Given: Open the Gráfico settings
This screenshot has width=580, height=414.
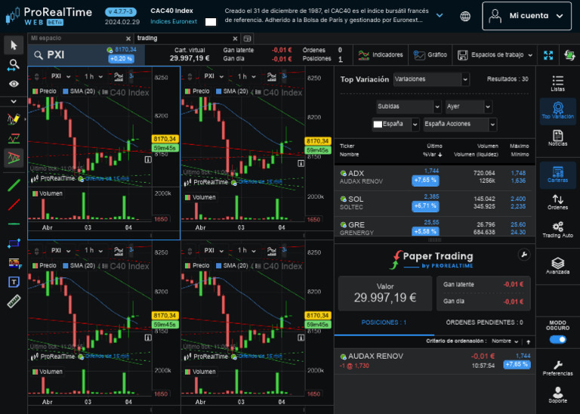Looking at the screenshot, I should pos(430,54).
